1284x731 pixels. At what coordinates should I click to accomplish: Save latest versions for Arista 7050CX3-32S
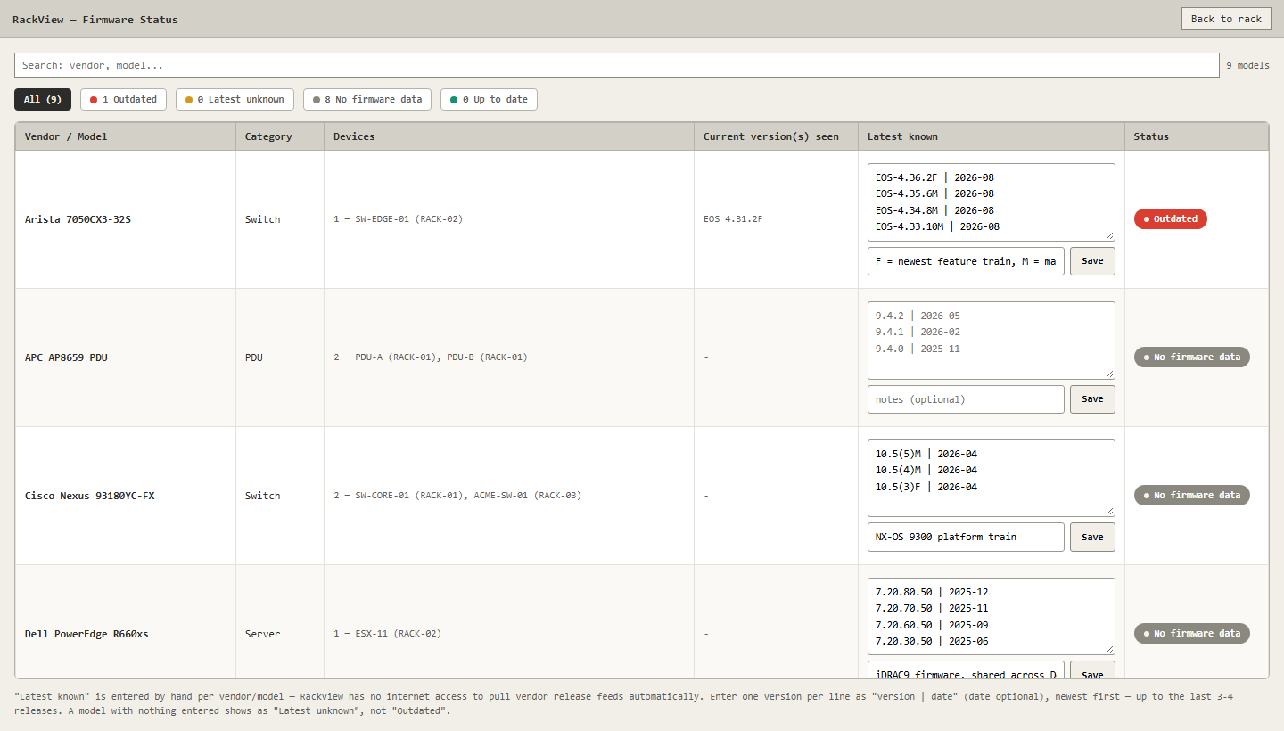tap(1092, 261)
